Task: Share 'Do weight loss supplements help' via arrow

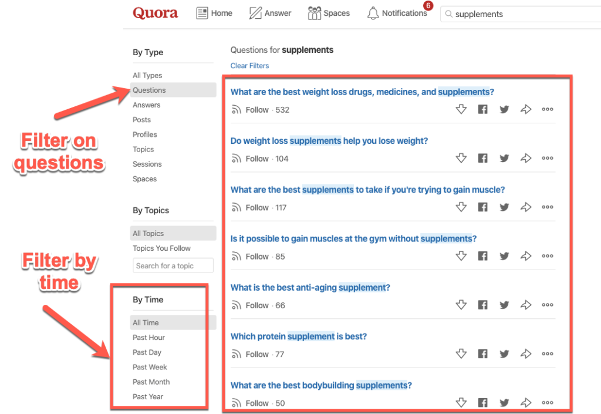Action: (525, 158)
